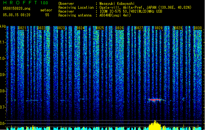205x130 pixels.
Task: Click the 0.7 kHz axis label
Action: point(3,107)
